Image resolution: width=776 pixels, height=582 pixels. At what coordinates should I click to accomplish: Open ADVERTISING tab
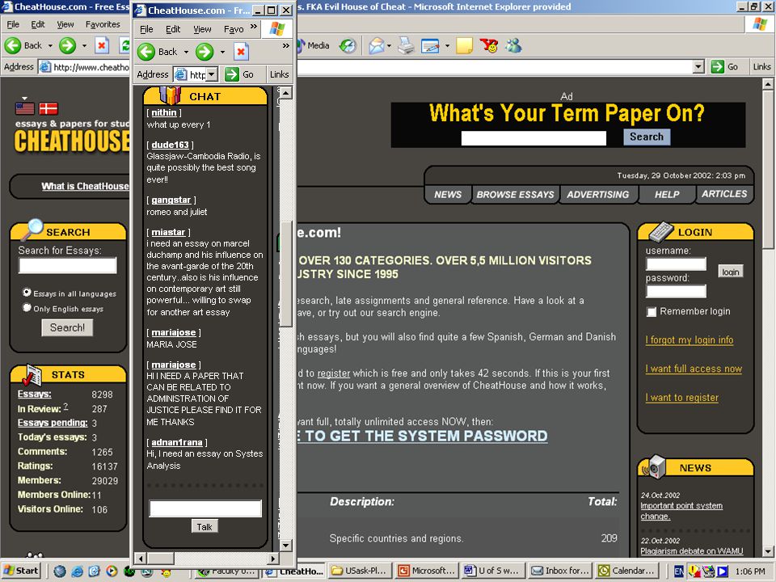(598, 195)
